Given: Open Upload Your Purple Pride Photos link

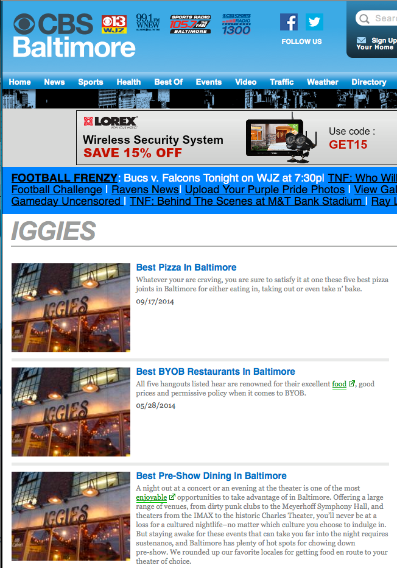Looking at the screenshot, I should [264, 190].
